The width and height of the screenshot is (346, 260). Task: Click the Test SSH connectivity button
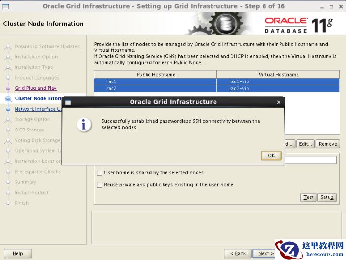308,197
